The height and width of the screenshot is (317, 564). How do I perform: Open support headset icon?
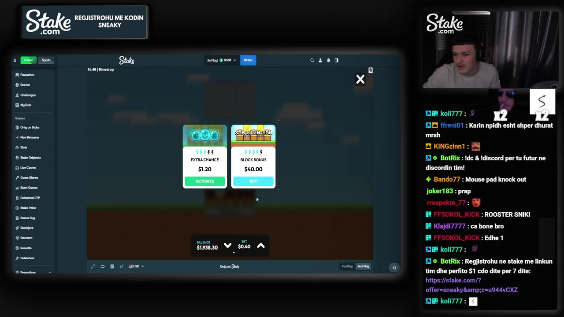pos(394,267)
